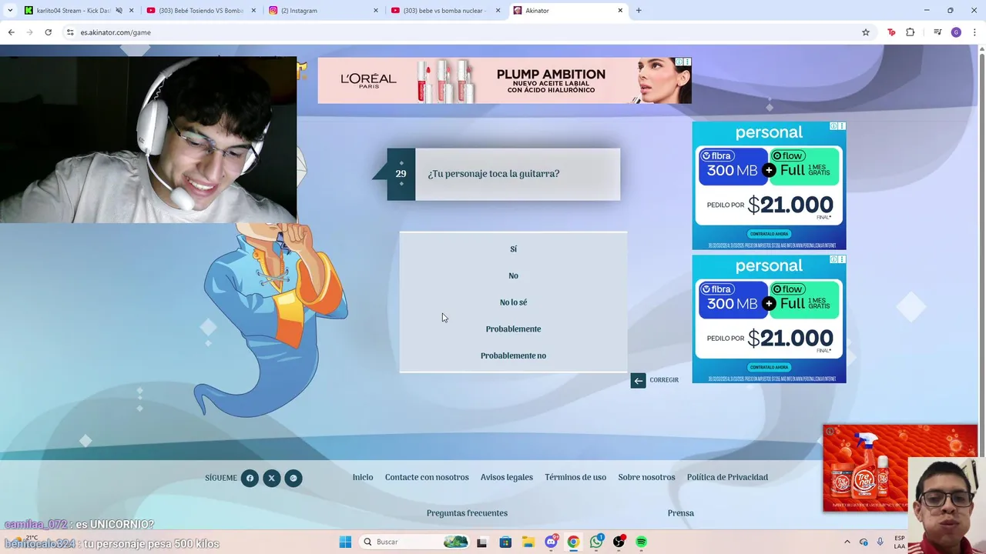Open the X (Twitter) follow icon

pos(271,478)
